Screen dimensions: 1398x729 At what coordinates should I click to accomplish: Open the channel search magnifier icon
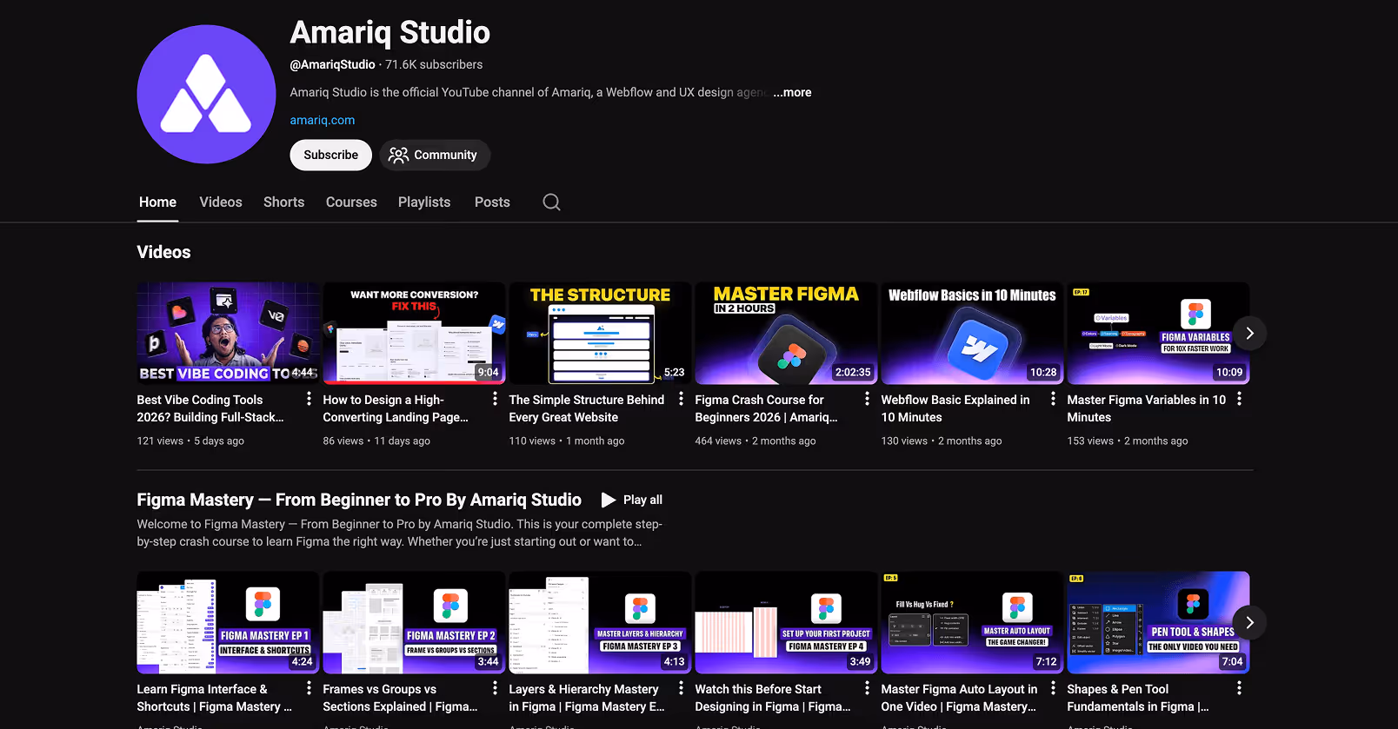coord(551,202)
